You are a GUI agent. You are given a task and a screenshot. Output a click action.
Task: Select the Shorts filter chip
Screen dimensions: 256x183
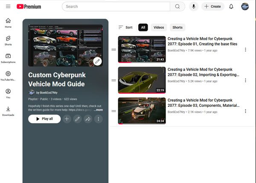pos(177,27)
